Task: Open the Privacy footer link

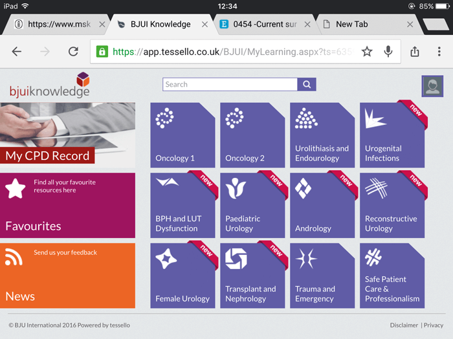Action: click(x=434, y=325)
